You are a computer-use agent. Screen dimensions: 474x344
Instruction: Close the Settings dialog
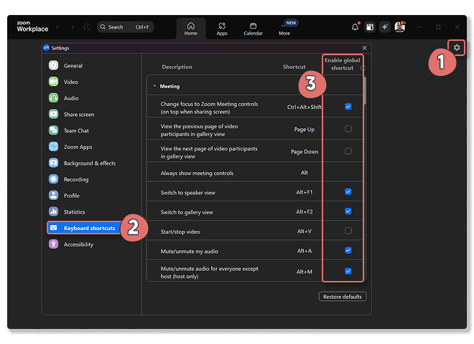click(365, 48)
